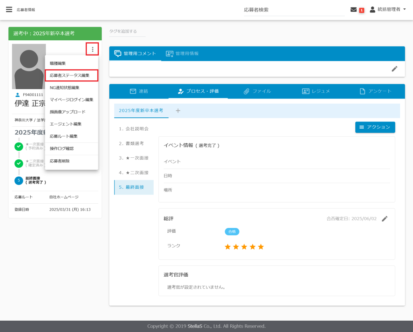Choose 応募者削除 in the context menu
This screenshot has width=413, height=332.
60,161
